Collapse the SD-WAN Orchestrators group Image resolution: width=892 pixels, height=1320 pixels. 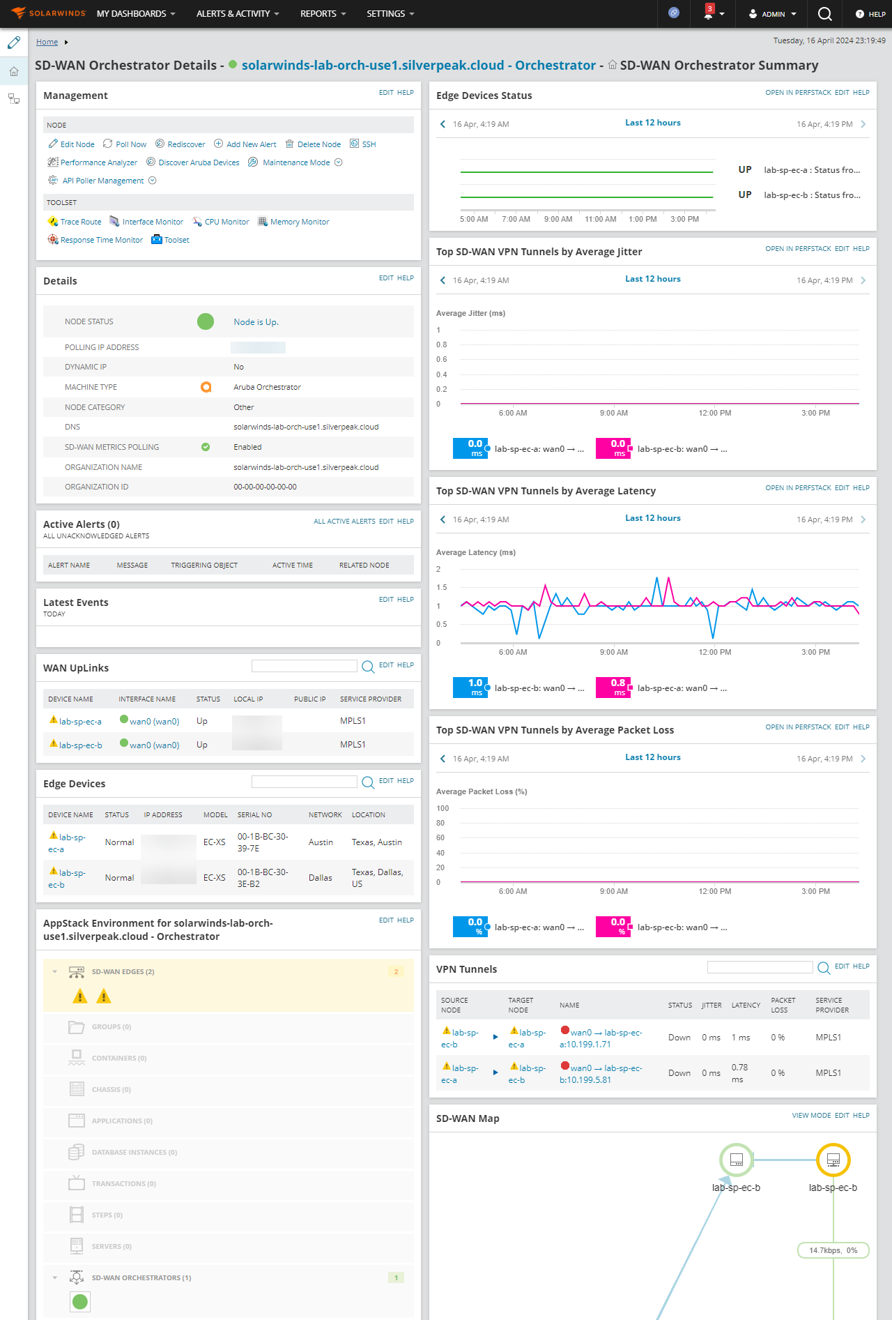[55, 1277]
